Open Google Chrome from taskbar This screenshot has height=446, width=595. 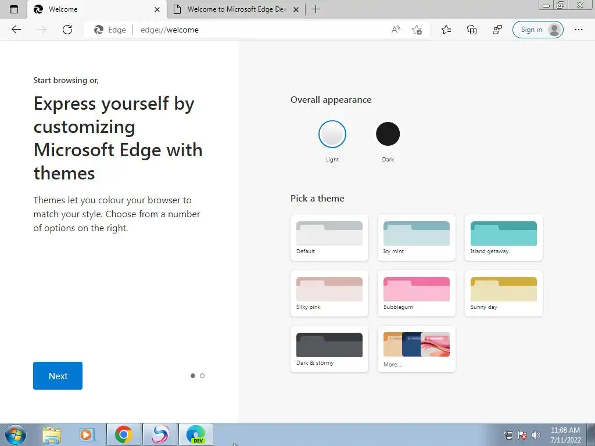coord(124,434)
